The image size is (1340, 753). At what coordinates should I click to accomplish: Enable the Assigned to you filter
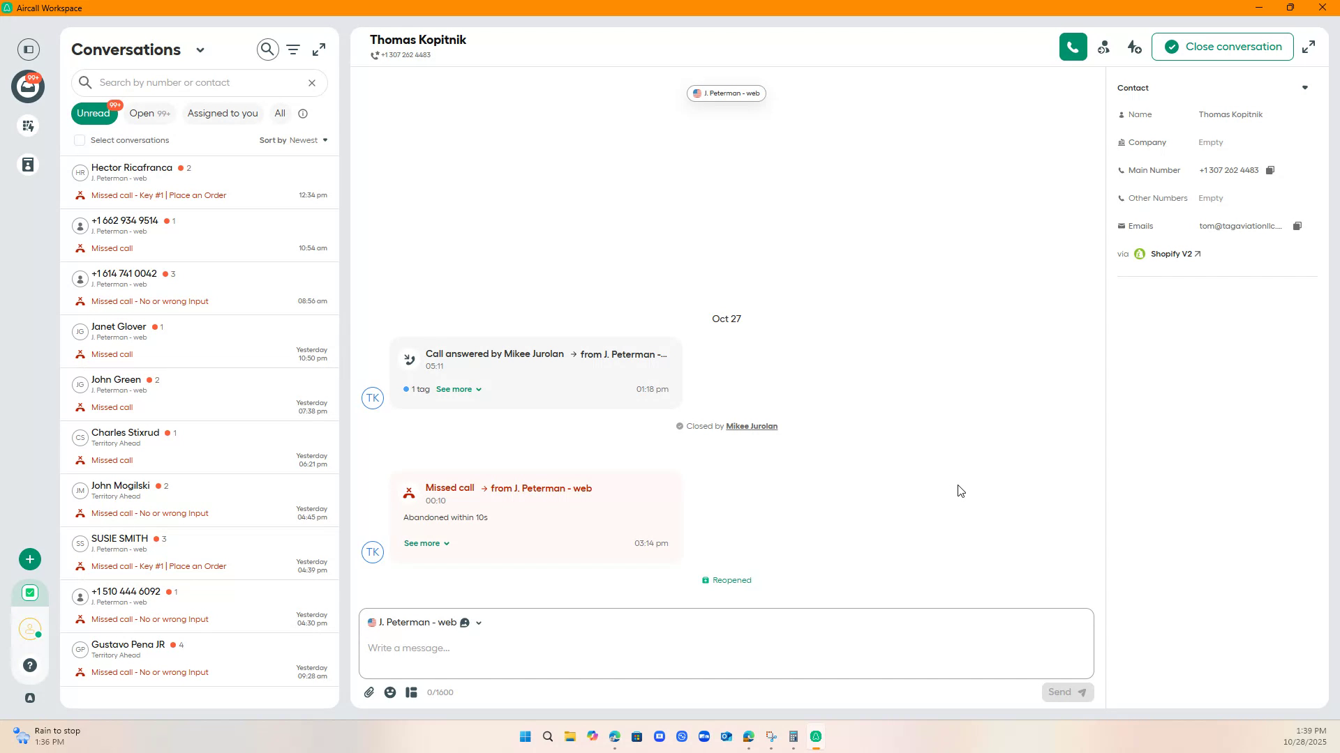[x=222, y=113]
